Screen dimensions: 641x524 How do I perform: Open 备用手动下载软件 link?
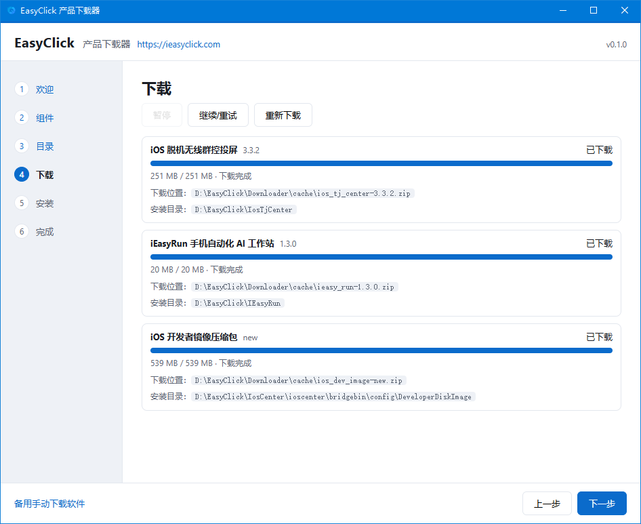click(x=49, y=504)
